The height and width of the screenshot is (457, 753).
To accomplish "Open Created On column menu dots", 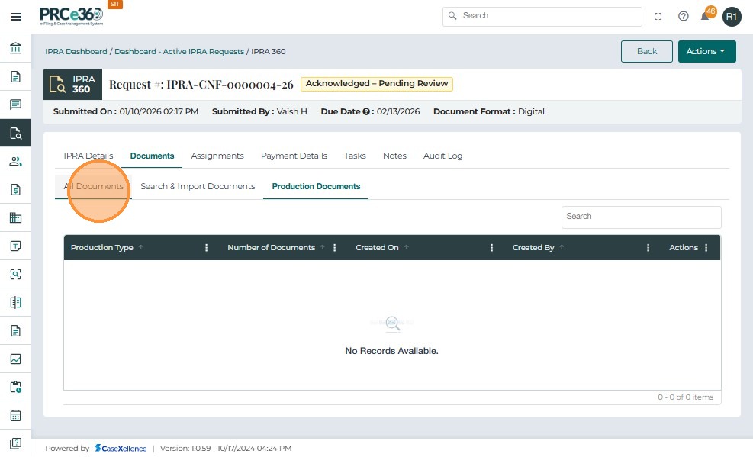I will (491, 248).
